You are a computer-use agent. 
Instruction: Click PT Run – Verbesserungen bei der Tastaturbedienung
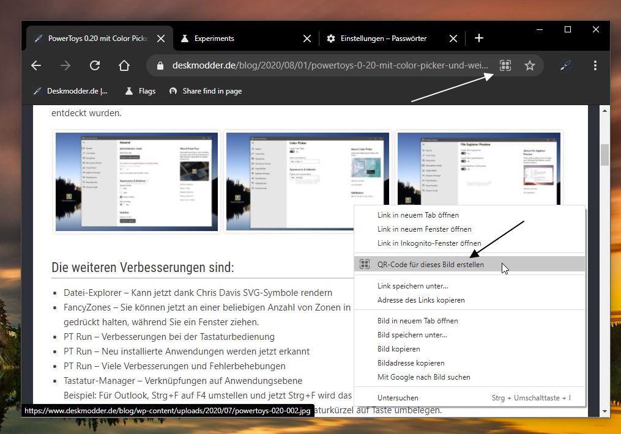(x=169, y=337)
